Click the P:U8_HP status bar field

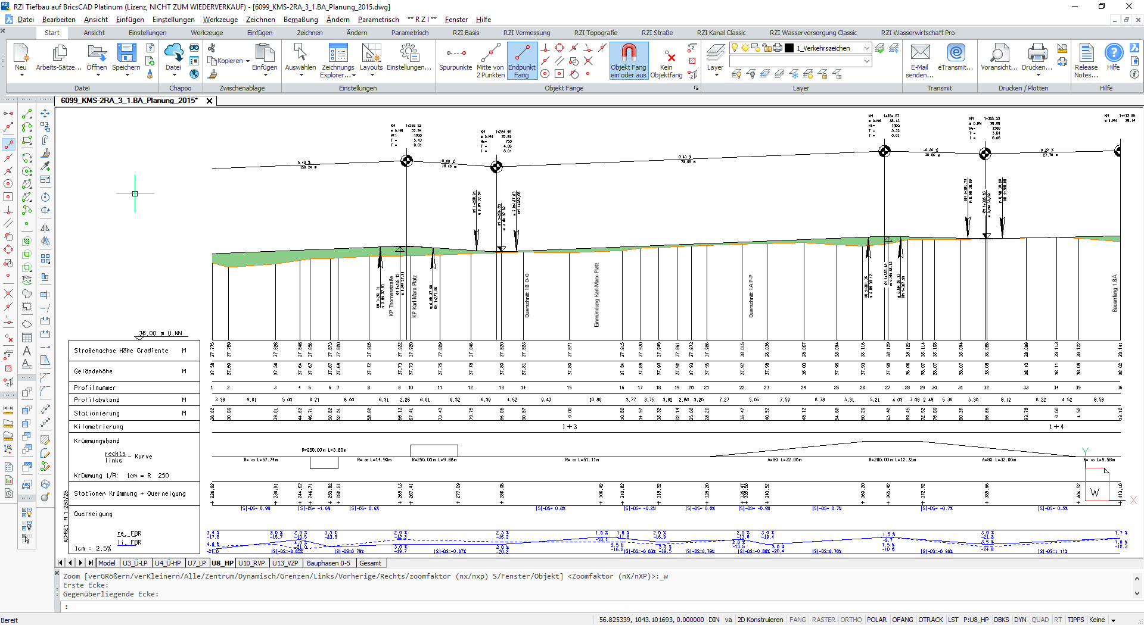[x=976, y=620]
